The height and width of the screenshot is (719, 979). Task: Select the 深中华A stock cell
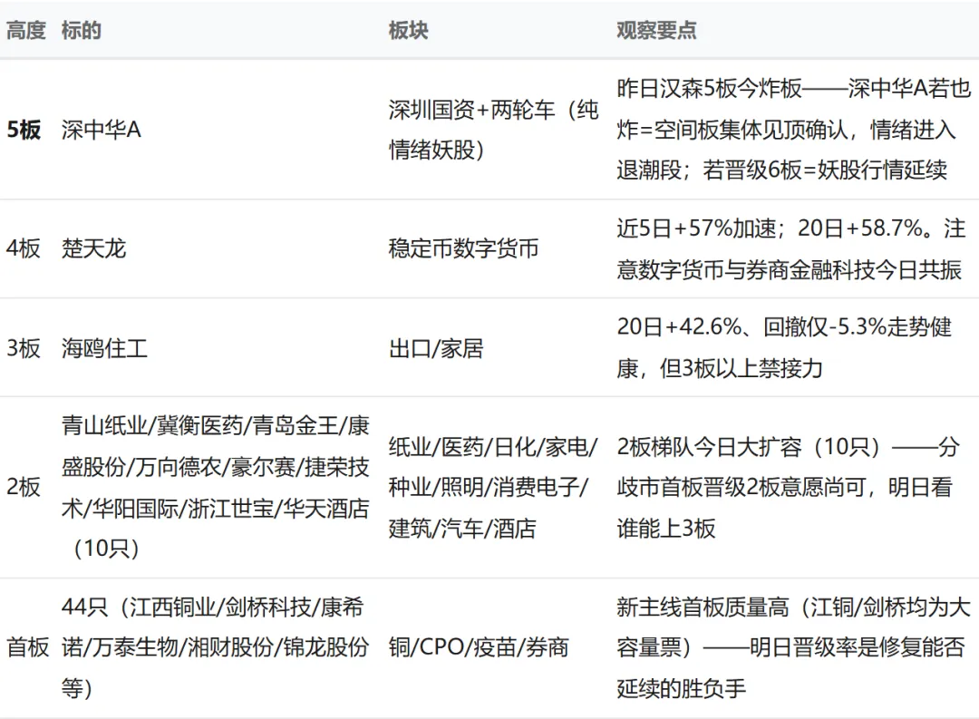coord(102,130)
